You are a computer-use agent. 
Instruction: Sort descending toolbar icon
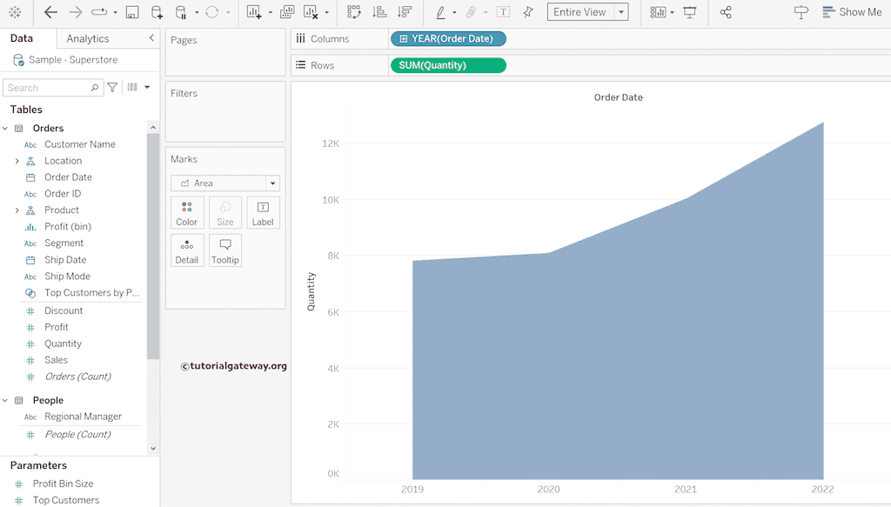tap(405, 12)
